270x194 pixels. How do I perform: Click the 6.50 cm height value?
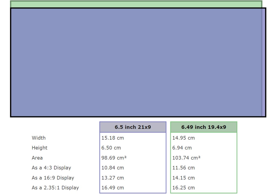(x=111, y=148)
